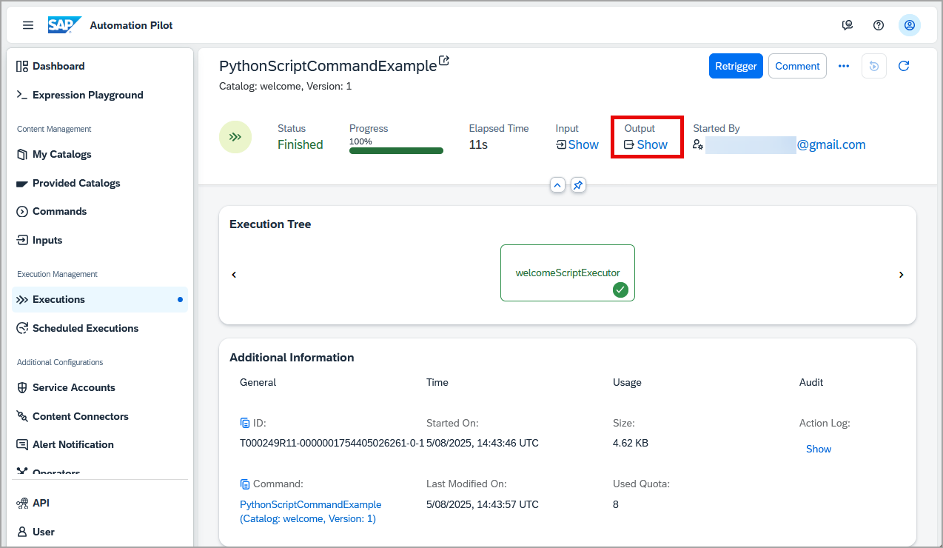Click Last Modified On timestamp 14:43:57 UTC
Screen dimensions: 943x548
(x=483, y=504)
